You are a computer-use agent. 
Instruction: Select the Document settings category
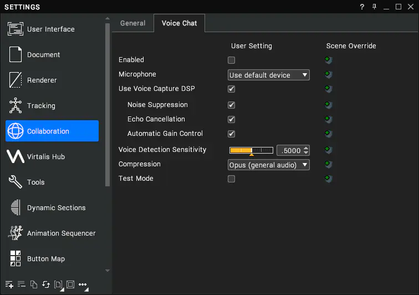point(52,54)
